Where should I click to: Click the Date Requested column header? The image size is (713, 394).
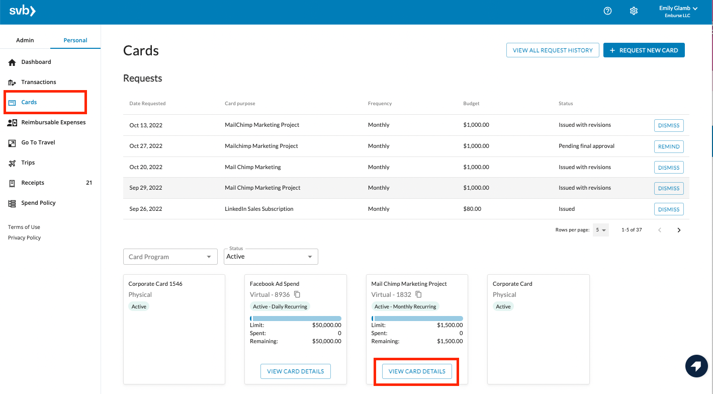pyautogui.click(x=147, y=104)
